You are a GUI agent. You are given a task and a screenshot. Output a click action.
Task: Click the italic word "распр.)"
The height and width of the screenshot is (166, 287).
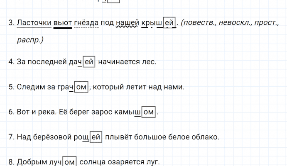click(31, 40)
